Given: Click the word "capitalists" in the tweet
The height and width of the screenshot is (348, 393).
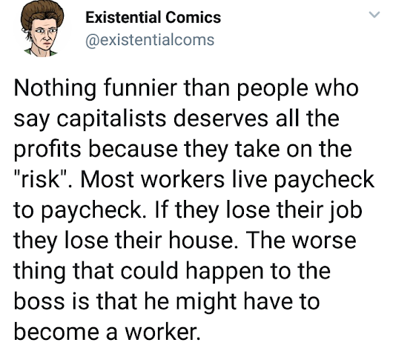Looking at the screenshot, I should click(111, 119).
